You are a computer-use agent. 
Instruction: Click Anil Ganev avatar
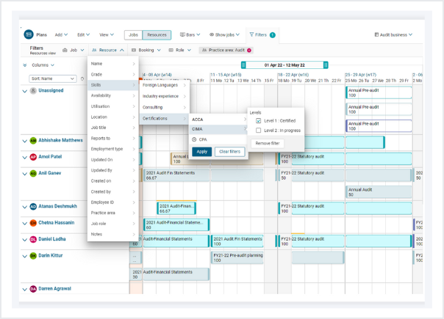[x=33, y=173]
